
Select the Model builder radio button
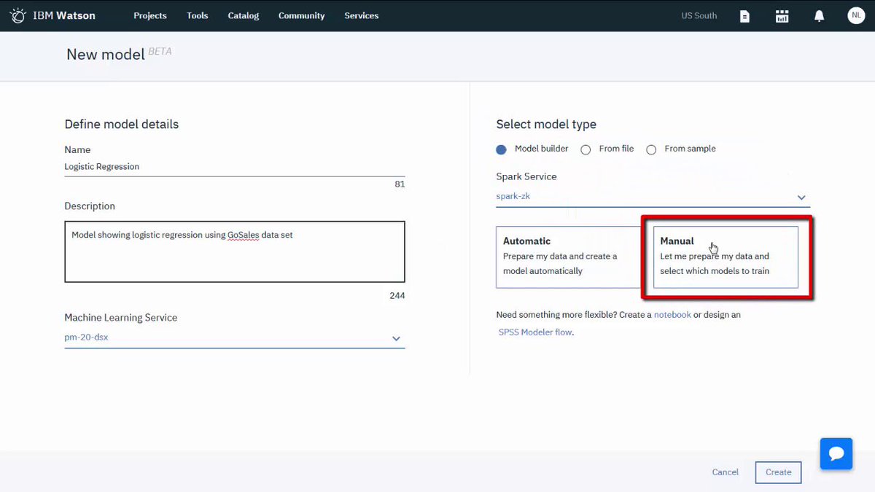(501, 149)
